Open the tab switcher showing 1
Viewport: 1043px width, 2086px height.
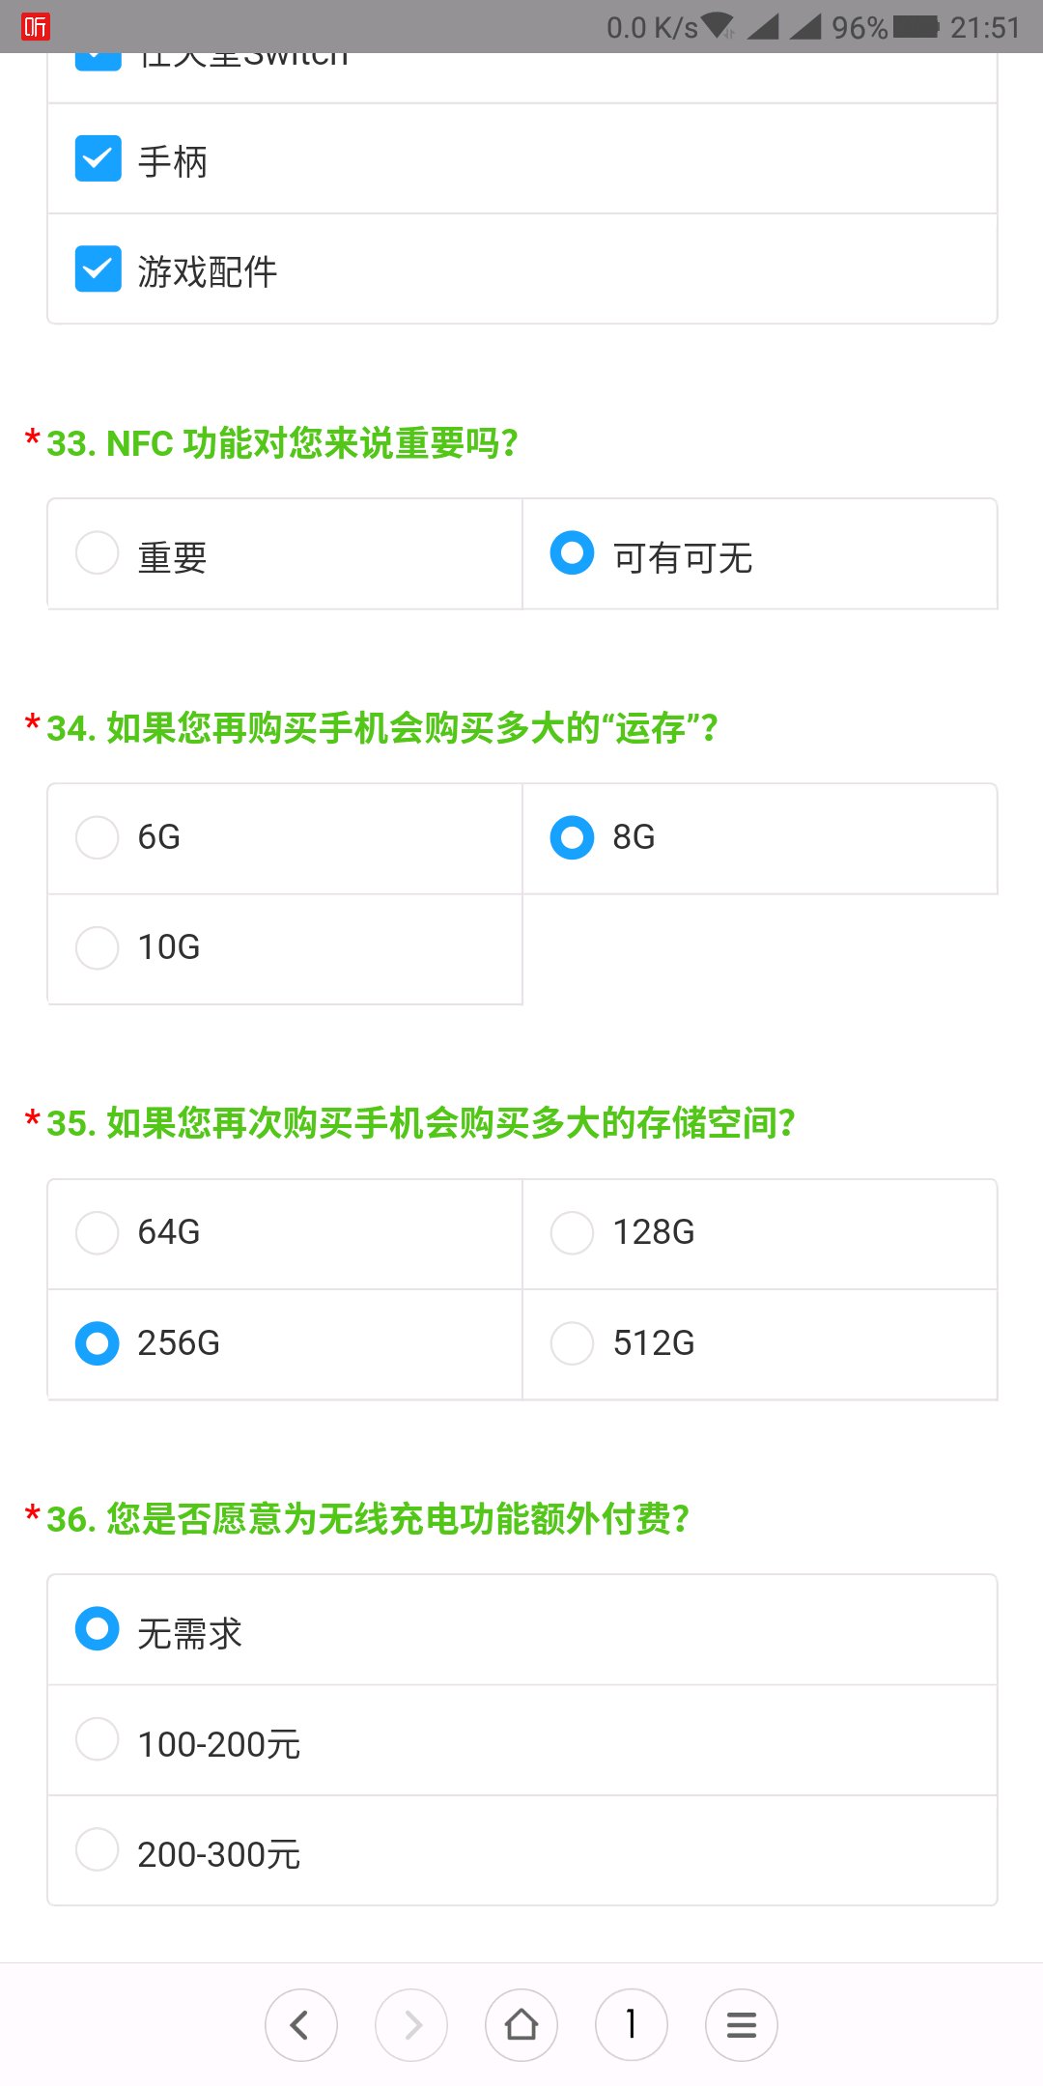632,2024
